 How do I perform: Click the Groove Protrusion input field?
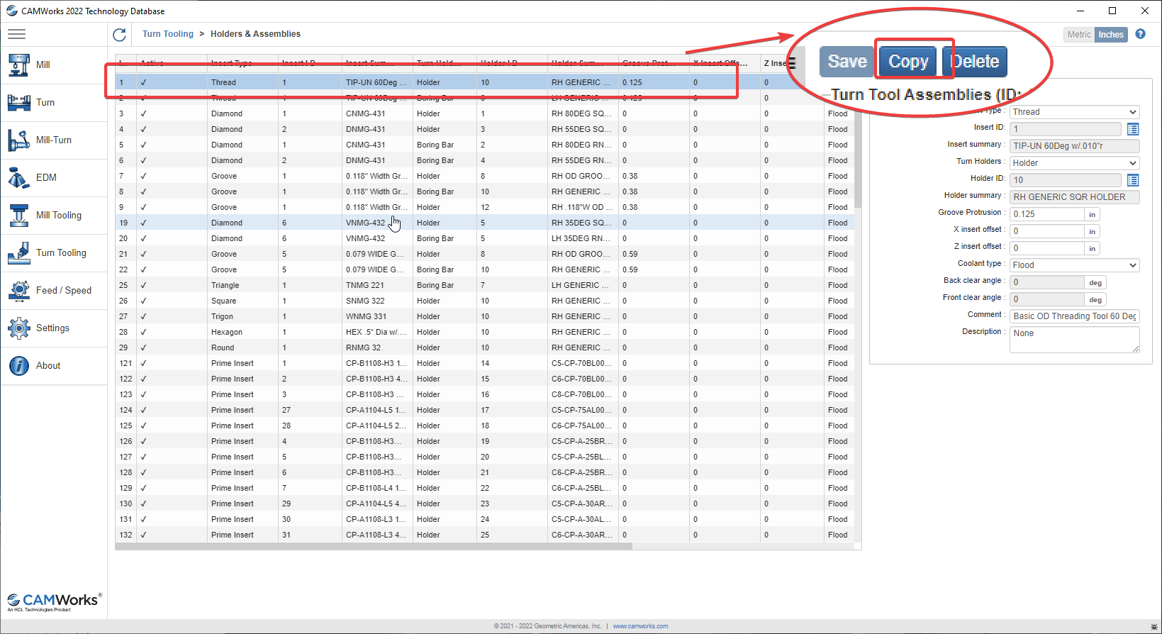tap(1047, 214)
